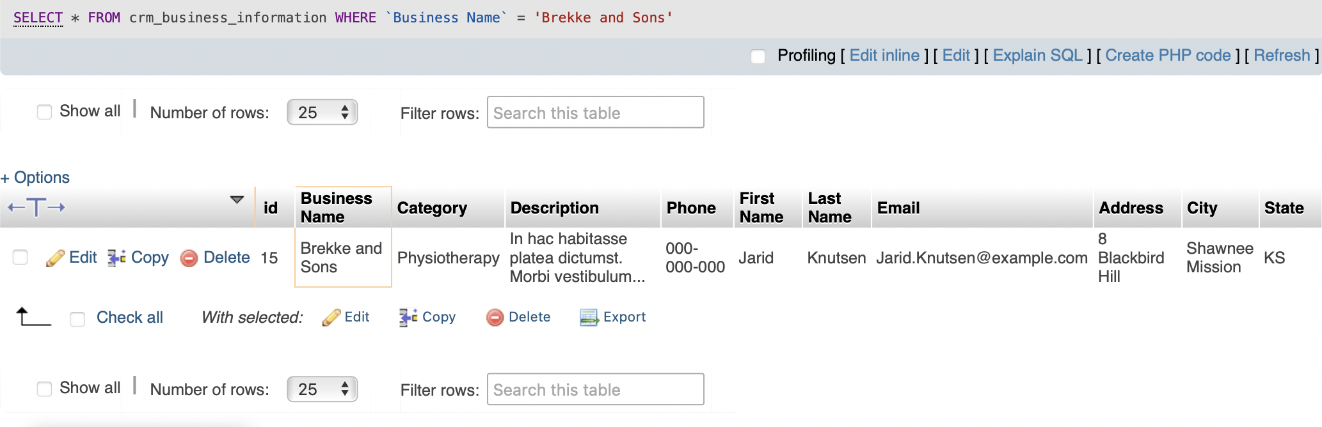Open the bottom Number of rows dropdown
The height and width of the screenshot is (427, 1322).
(x=322, y=389)
